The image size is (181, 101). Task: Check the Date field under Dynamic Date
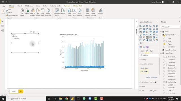tap(164, 38)
